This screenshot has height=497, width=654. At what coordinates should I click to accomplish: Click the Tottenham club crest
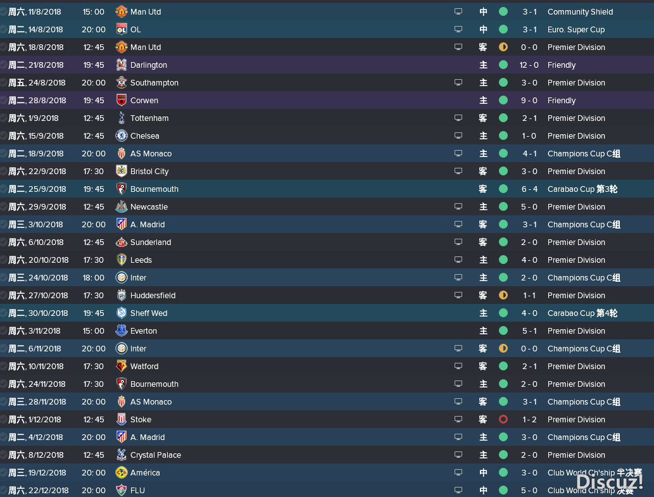(x=121, y=118)
